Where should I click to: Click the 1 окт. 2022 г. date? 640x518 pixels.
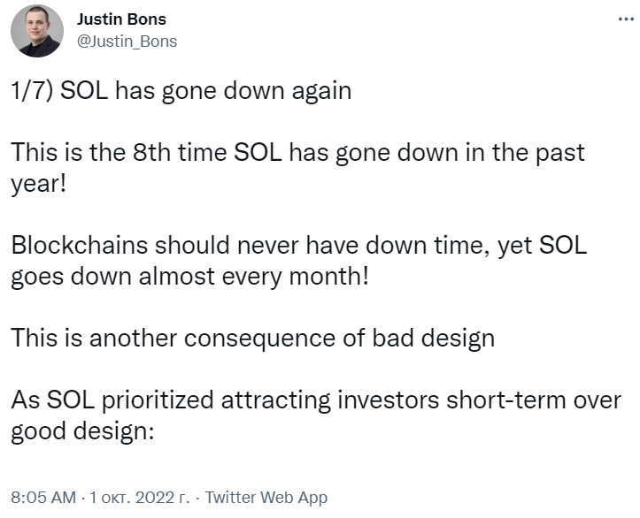point(140,497)
